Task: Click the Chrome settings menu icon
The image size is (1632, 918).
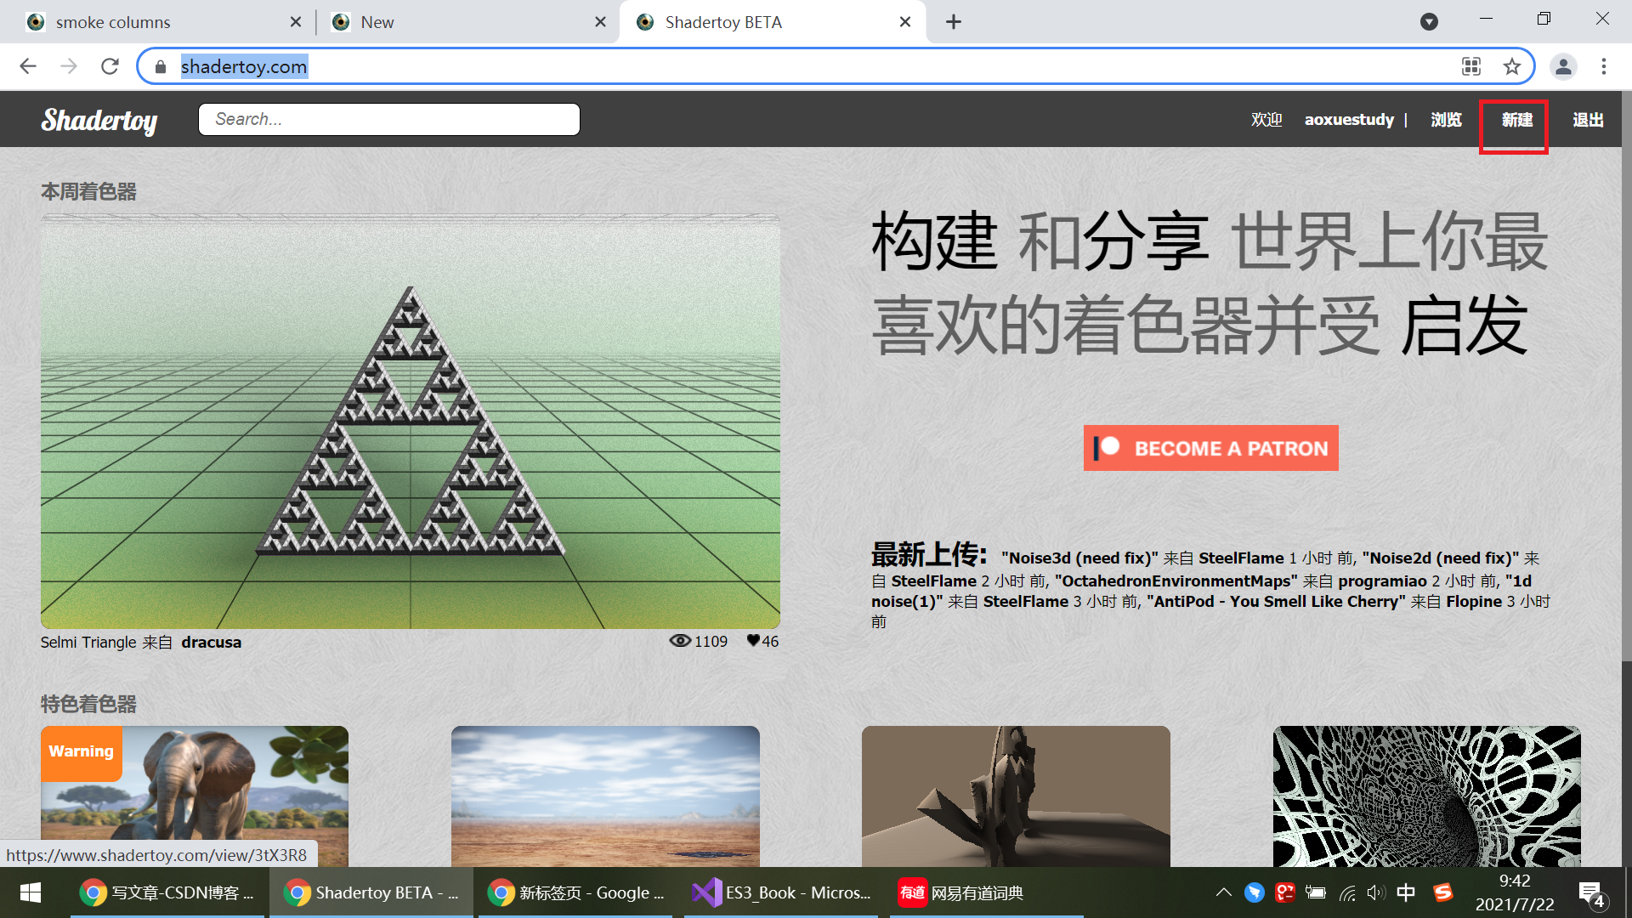Action: (1605, 66)
